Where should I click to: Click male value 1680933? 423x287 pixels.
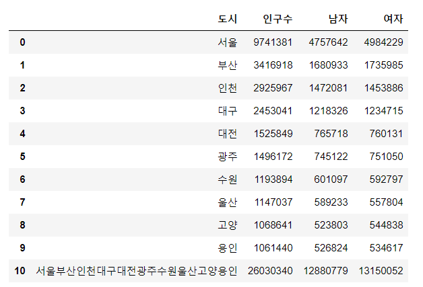tap(328, 65)
